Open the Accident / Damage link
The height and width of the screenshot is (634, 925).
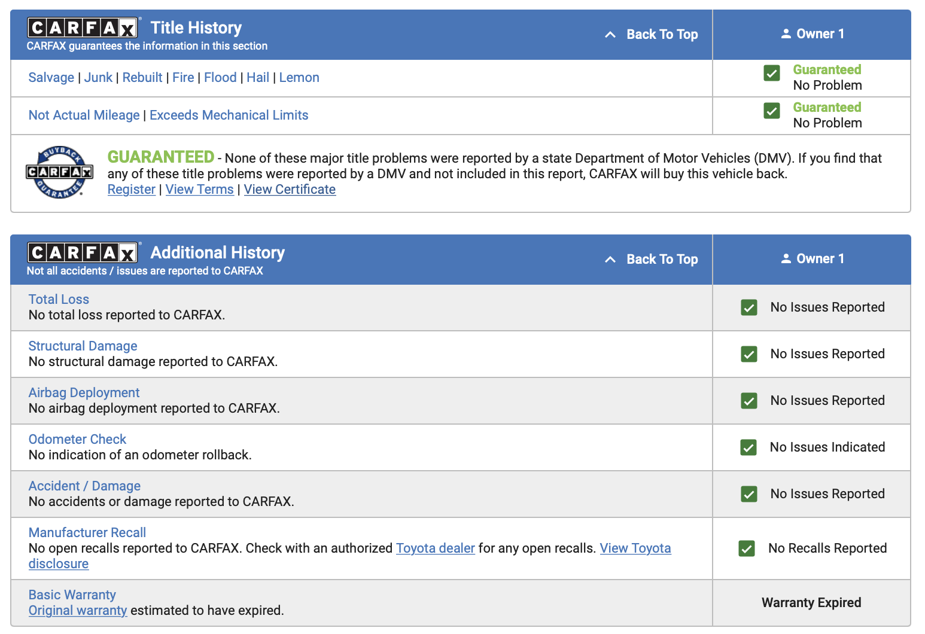tap(85, 486)
